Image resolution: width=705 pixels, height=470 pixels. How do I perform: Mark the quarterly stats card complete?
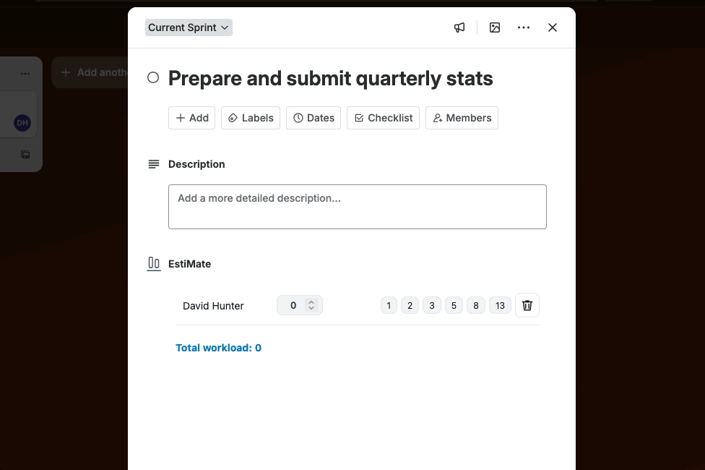coord(152,77)
